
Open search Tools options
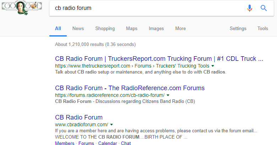pos(262,29)
